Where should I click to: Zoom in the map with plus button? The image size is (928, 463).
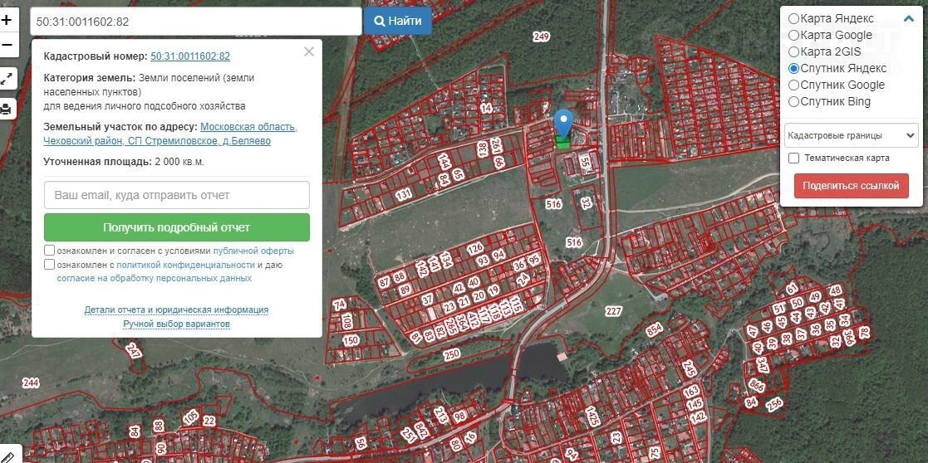[x=7, y=21]
